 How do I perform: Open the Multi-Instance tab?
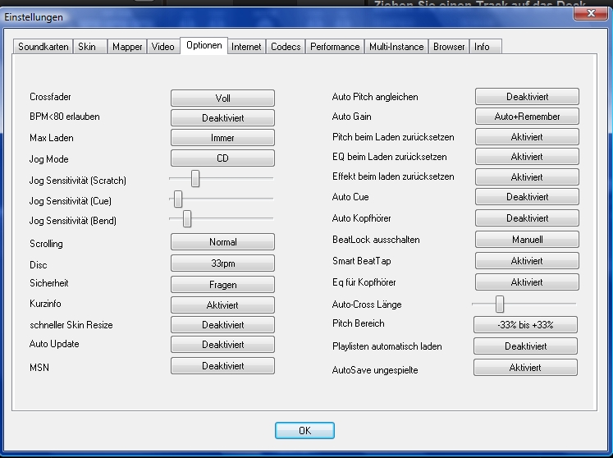pyautogui.click(x=397, y=47)
